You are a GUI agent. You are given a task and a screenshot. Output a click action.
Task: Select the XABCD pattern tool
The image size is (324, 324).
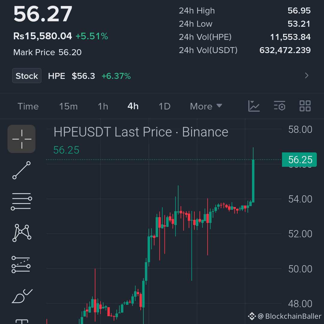coord(22,233)
